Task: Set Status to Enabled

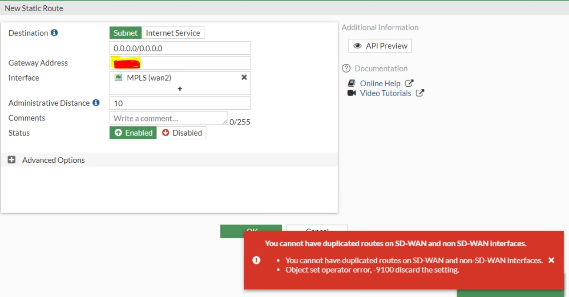Action: coord(133,133)
